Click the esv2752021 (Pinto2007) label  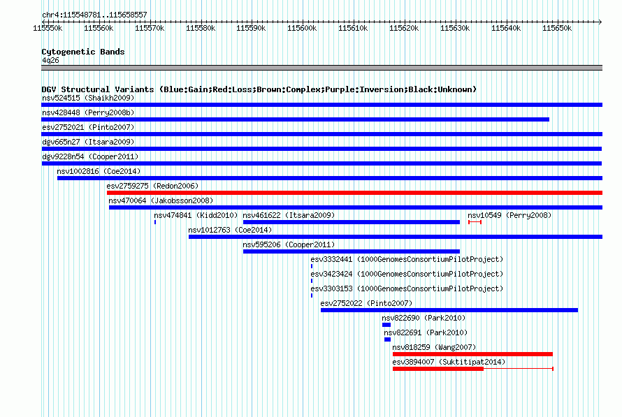88,127
